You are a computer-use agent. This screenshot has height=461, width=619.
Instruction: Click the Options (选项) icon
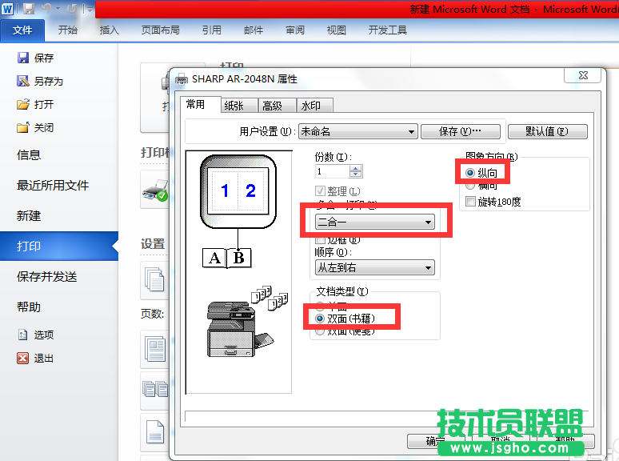pyautogui.click(x=23, y=335)
